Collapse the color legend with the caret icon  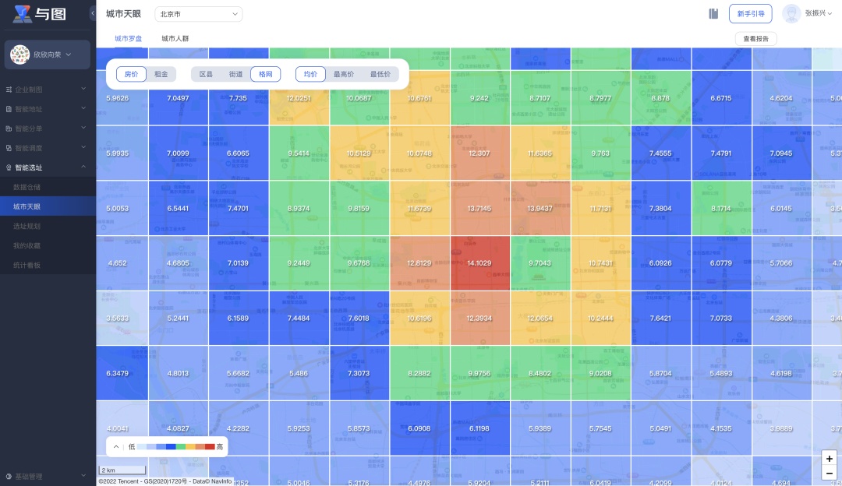(x=116, y=447)
